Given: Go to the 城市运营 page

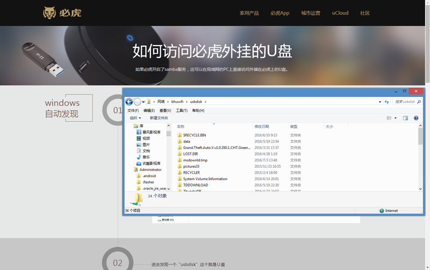Looking at the screenshot, I should click(311, 13).
